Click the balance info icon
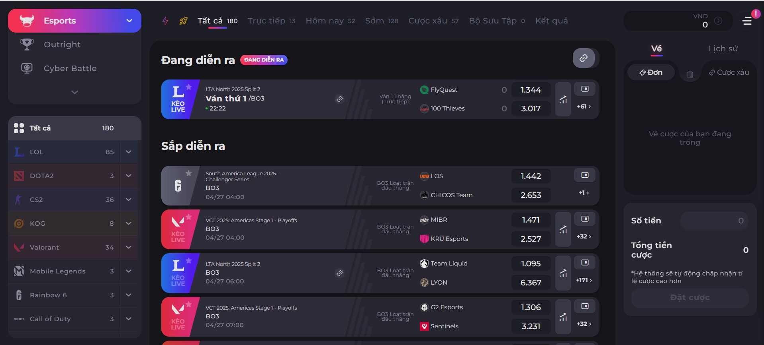764x345 pixels. coord(718,21)
